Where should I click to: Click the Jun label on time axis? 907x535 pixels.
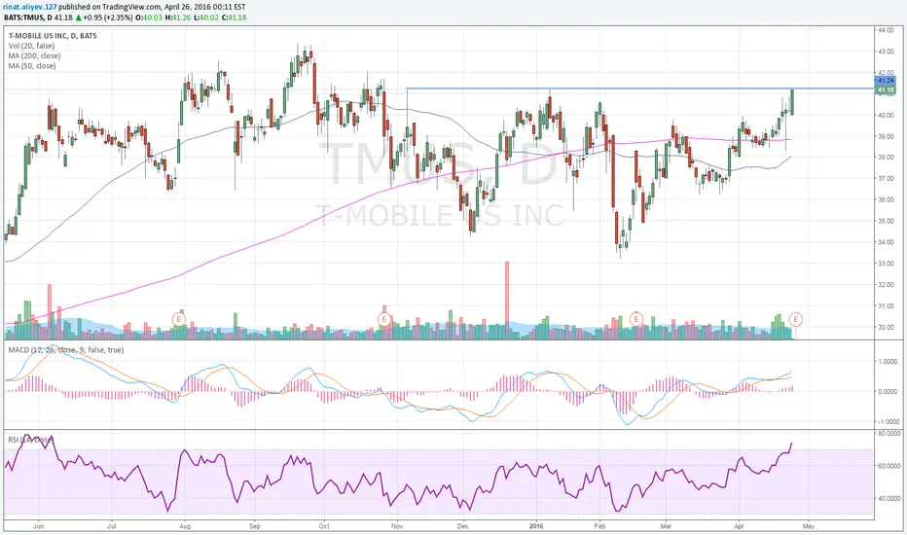pos(39,526)
